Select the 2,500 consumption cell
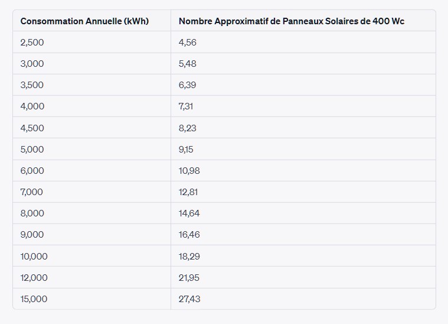Image resolution: width=448 pixels, height=324 pixels. pyautogui.click(x=32, y=42)
